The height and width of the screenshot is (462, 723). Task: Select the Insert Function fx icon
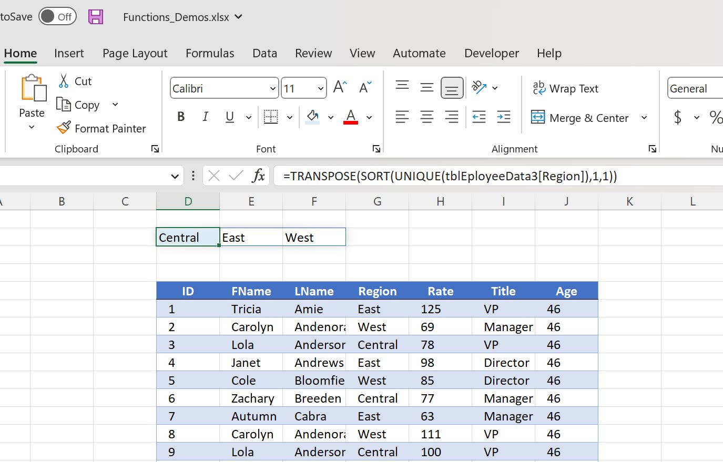point(258,176)
